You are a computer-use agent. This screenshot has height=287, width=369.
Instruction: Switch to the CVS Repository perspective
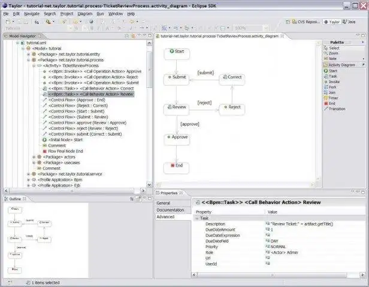(x=306, y=22)
